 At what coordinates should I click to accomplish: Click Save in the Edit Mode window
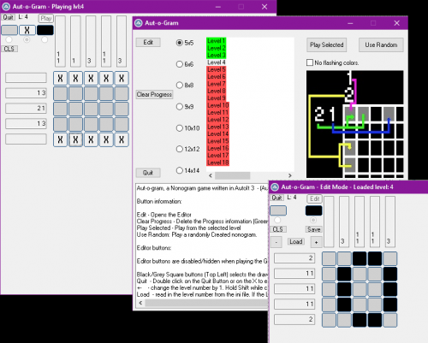[x=314, y=229]
